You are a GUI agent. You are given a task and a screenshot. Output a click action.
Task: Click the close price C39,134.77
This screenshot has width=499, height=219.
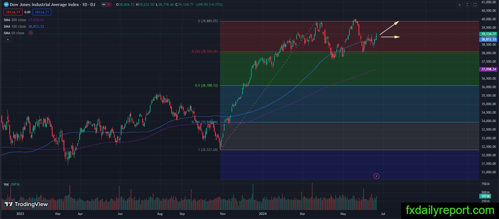(x=184, y=5)
